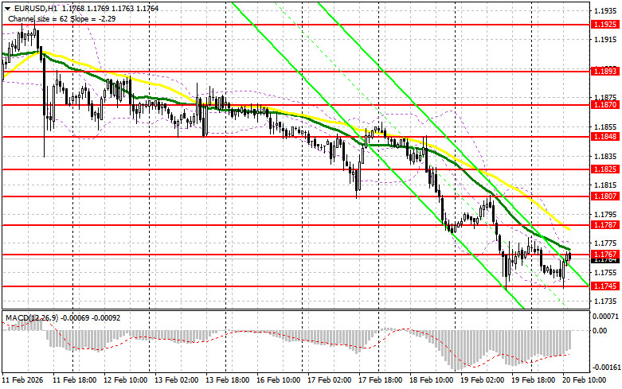The image size is (622, 389).
Task: Select the 16 Feb 10:00 time label
Action: point(279,380)
